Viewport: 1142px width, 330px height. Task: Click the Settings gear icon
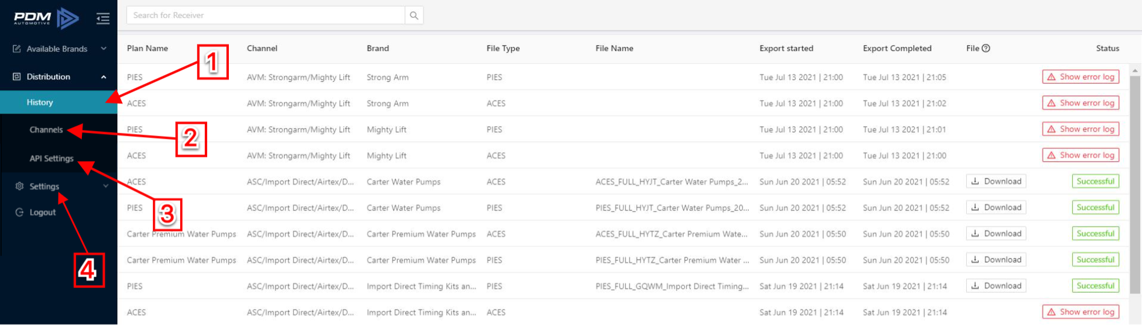click(19, 186)
